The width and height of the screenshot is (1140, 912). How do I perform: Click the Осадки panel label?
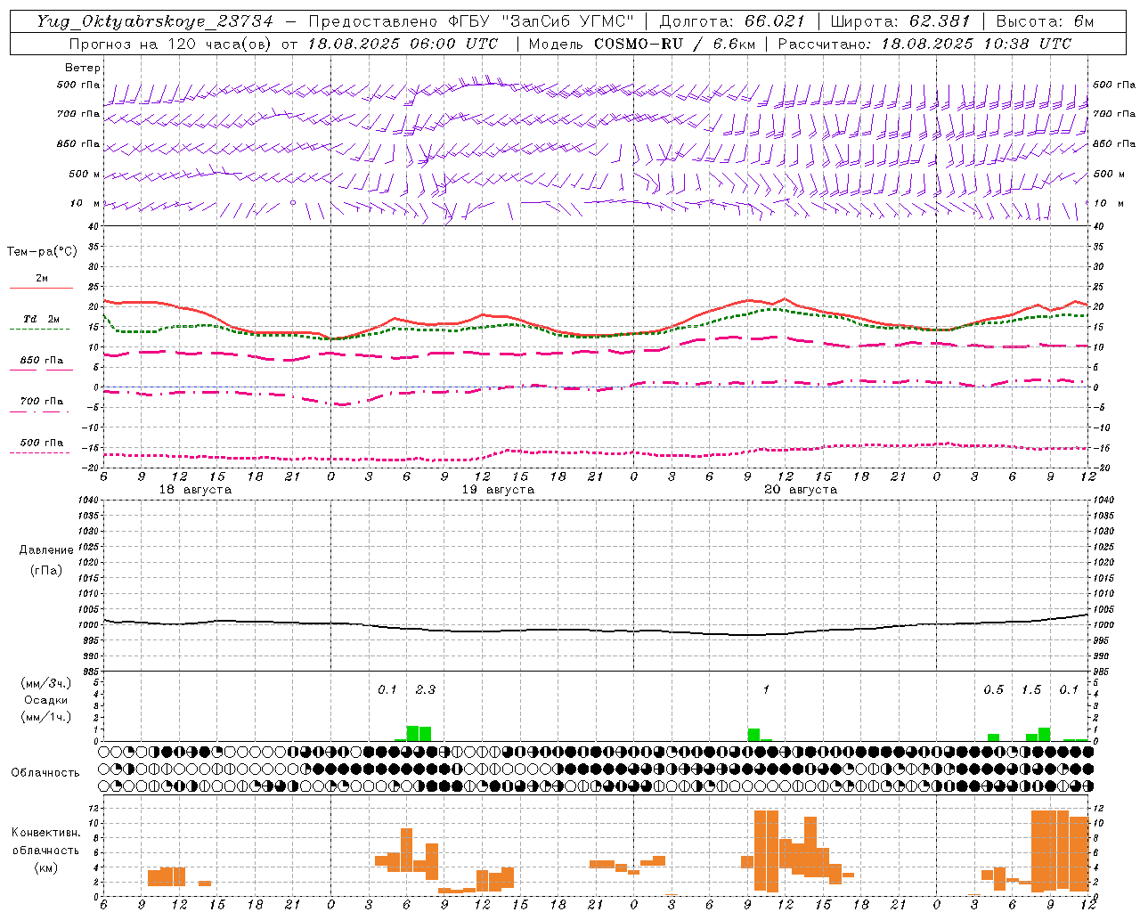point(45,700)
